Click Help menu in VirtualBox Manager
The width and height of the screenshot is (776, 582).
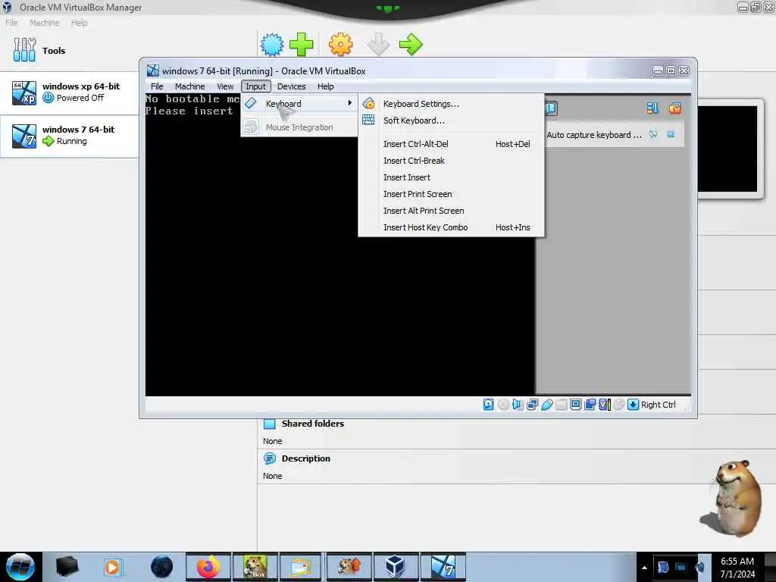coord(79,23)
